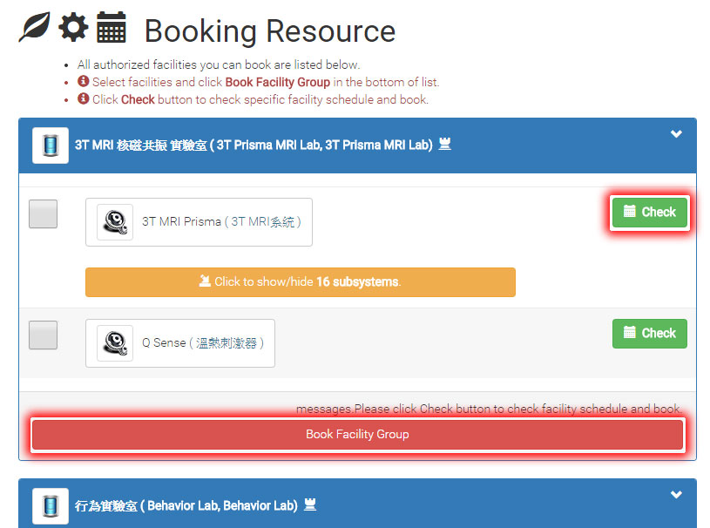Collapse the 3T MRI lab panel chevron

pos(676,135)
